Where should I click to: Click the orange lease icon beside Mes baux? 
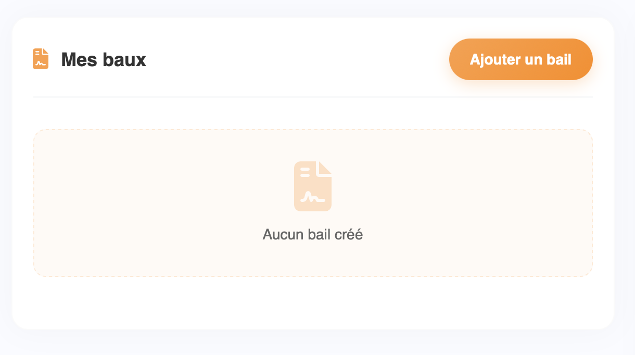tap(41, 59)
